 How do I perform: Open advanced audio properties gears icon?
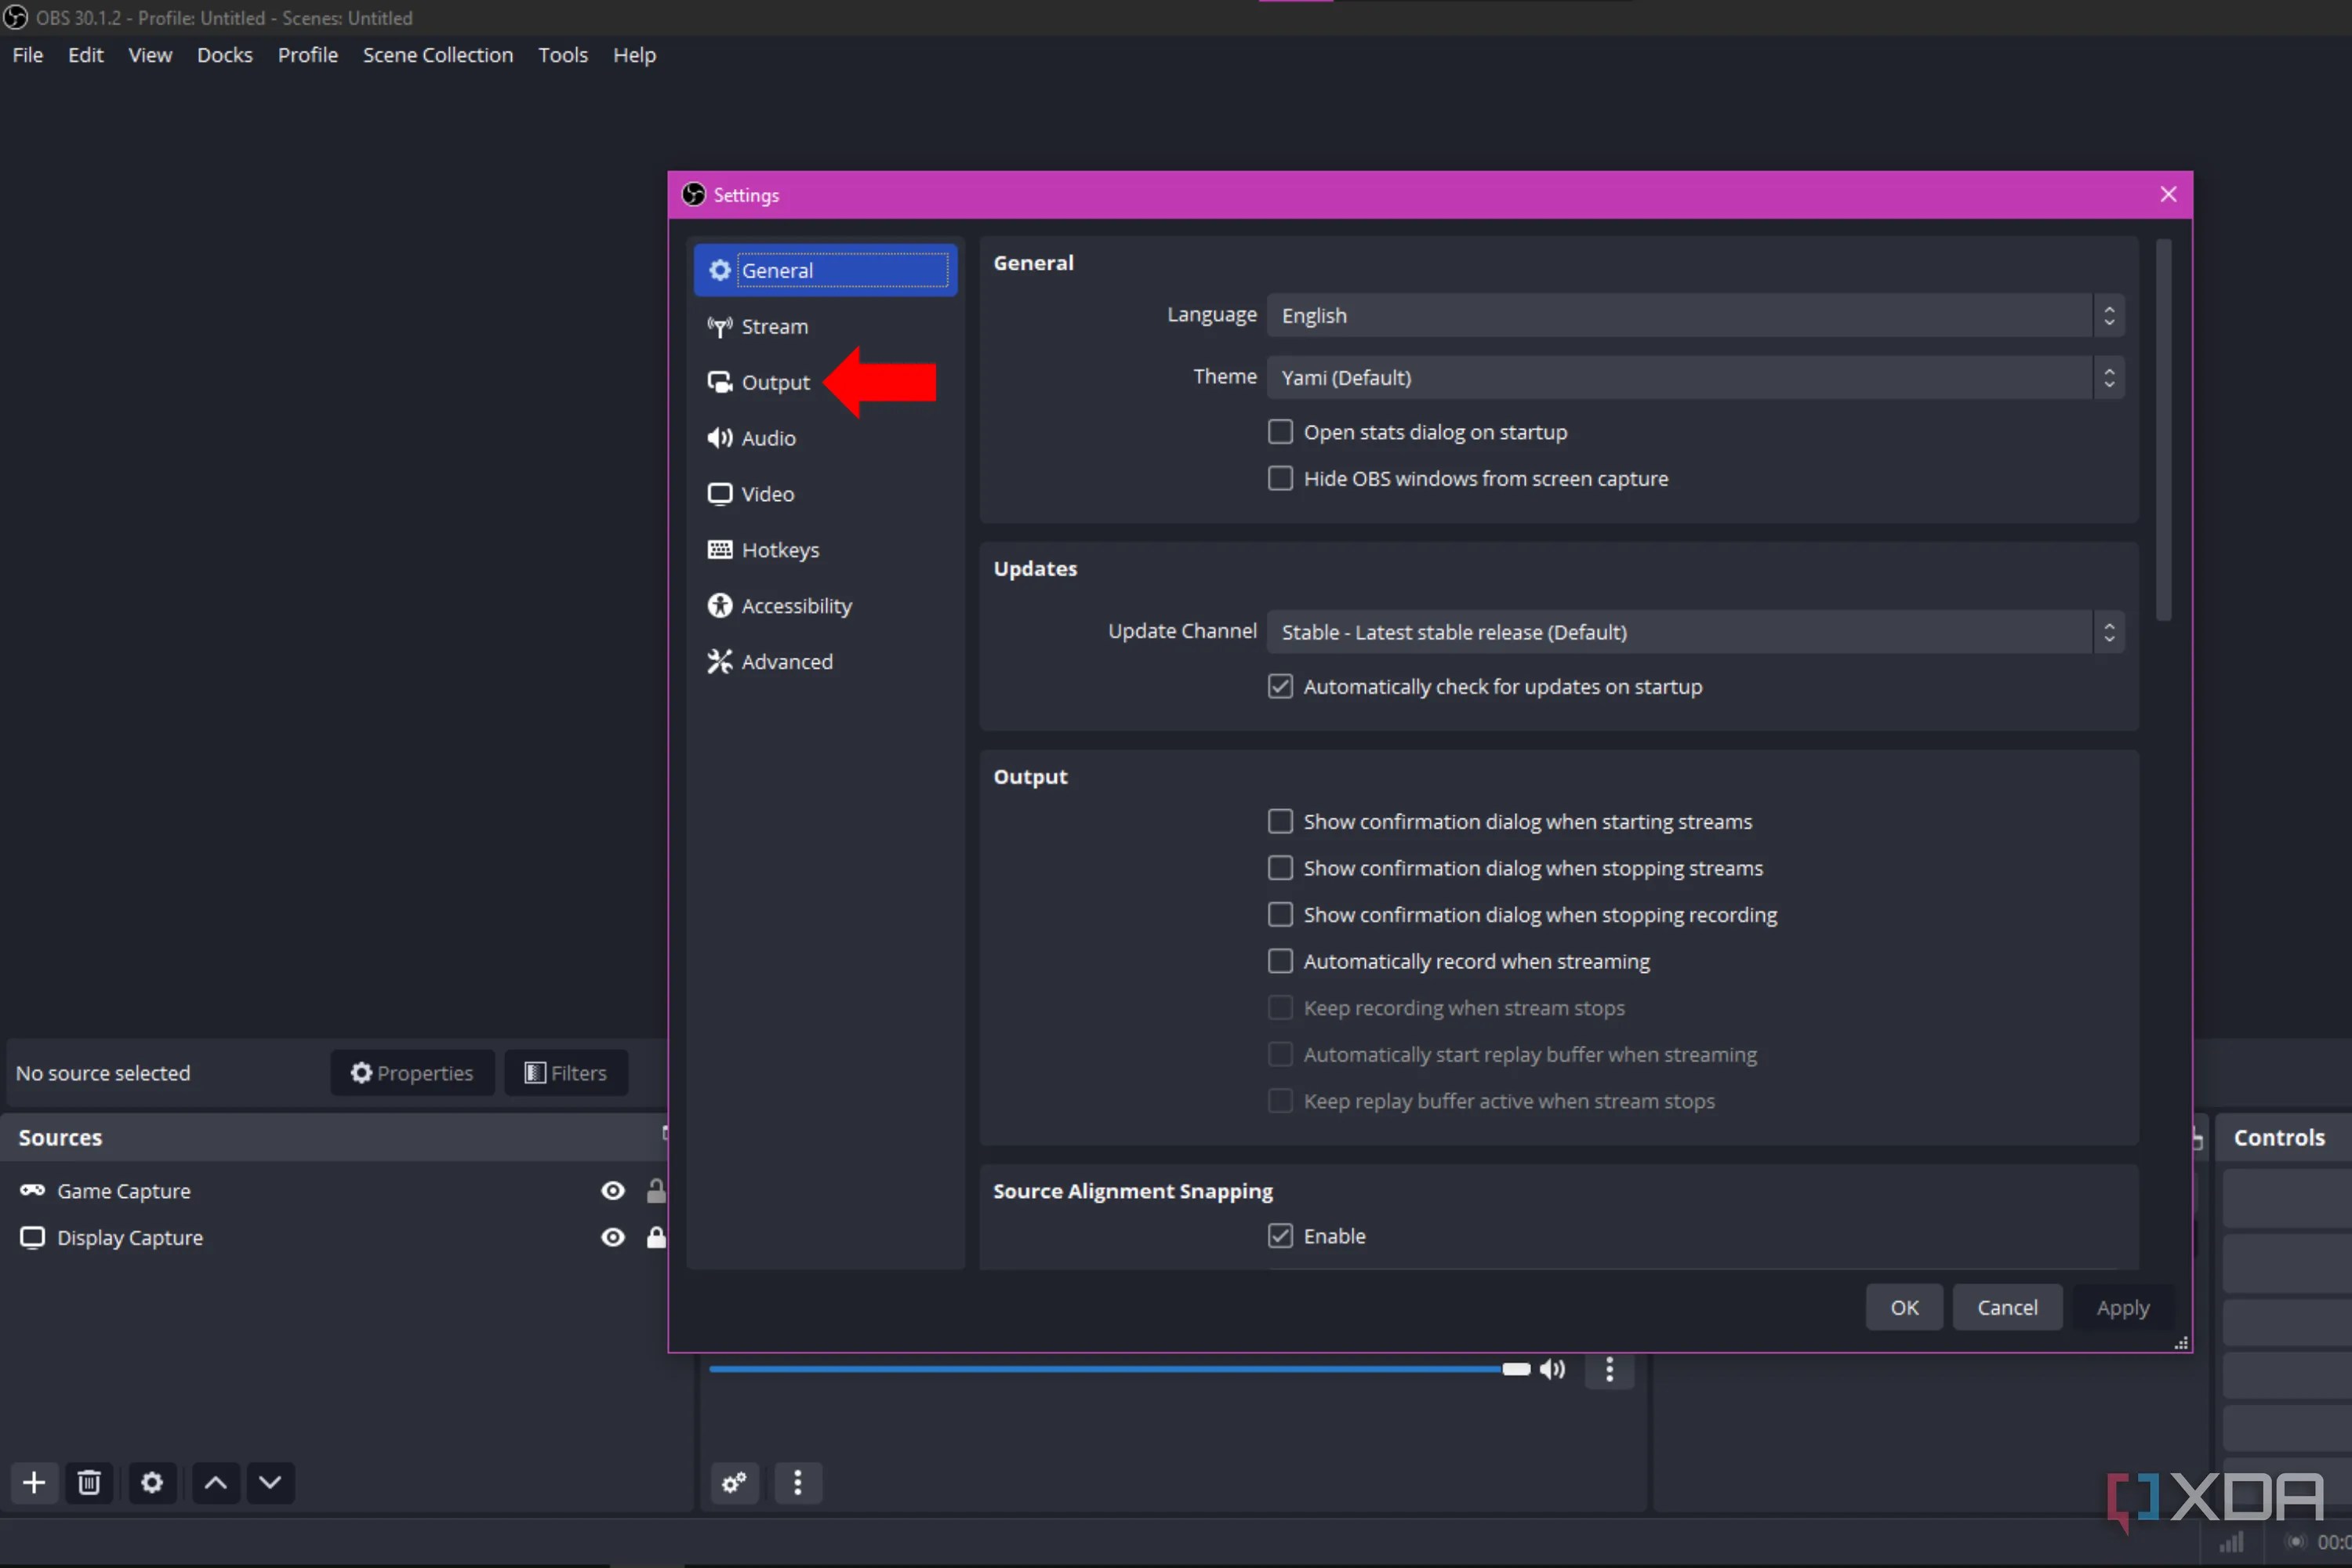[734, 1482]
